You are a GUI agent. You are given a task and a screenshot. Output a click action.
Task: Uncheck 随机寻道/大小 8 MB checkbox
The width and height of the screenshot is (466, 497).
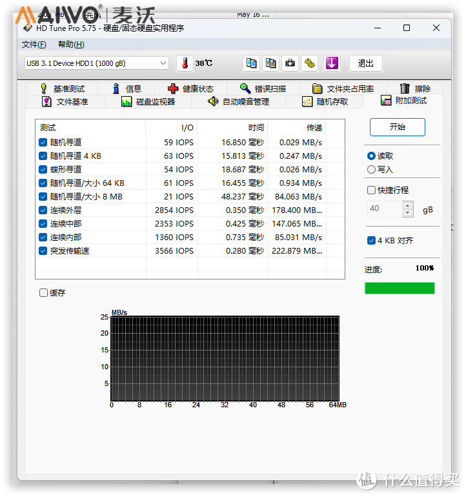[43, 196]
